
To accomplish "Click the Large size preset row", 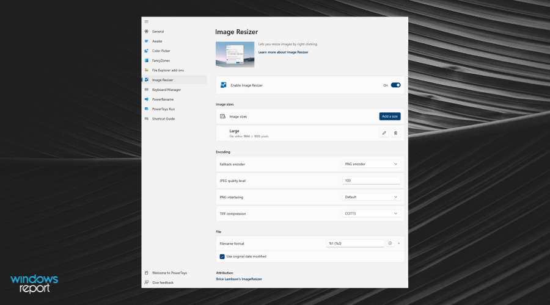I will [310, 133].
